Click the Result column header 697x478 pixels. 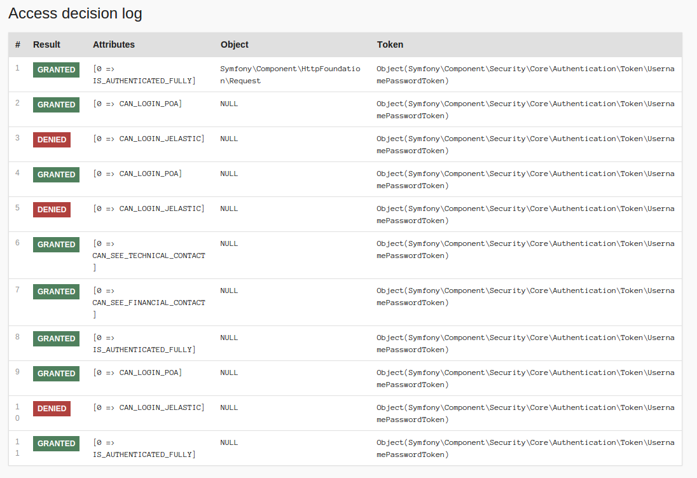click(x=46, y=44)
